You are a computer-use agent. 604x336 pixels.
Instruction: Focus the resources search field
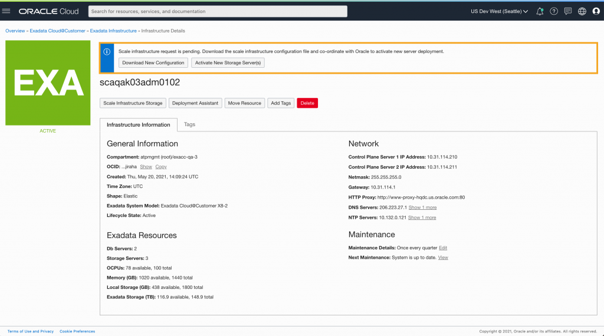(x=218, y=12)
